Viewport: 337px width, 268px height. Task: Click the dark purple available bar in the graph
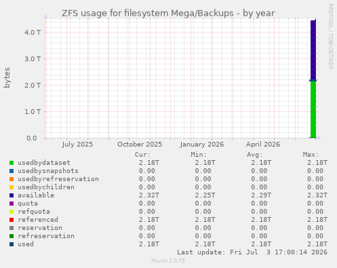click(x=313, y=50)
